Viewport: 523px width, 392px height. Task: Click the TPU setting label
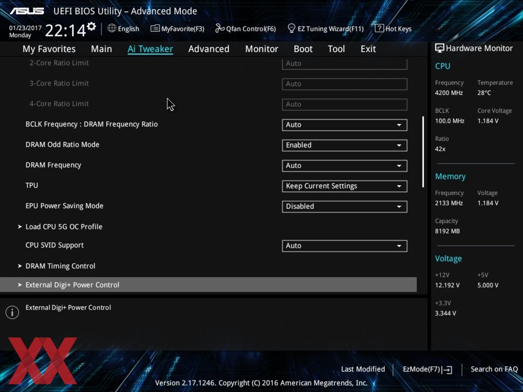pos(32,185)
